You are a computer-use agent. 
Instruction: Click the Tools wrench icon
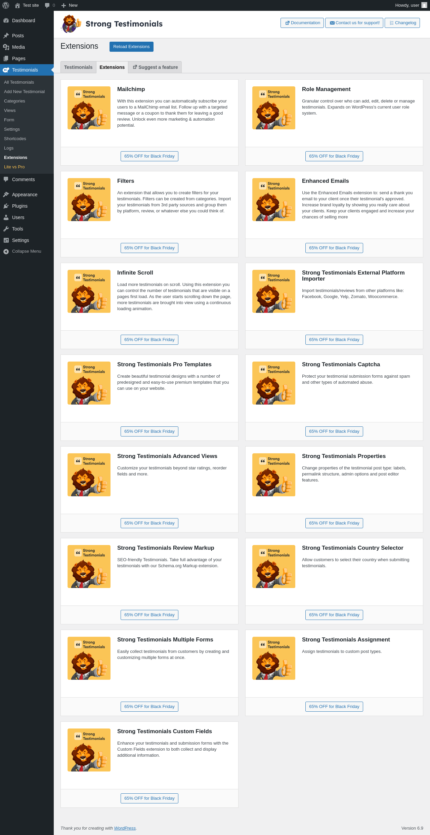[6, 229]
